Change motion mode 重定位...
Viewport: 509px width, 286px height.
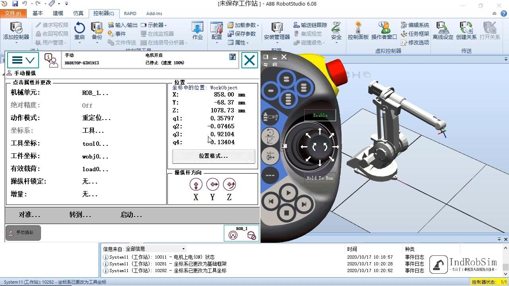(x=97, y=118)
